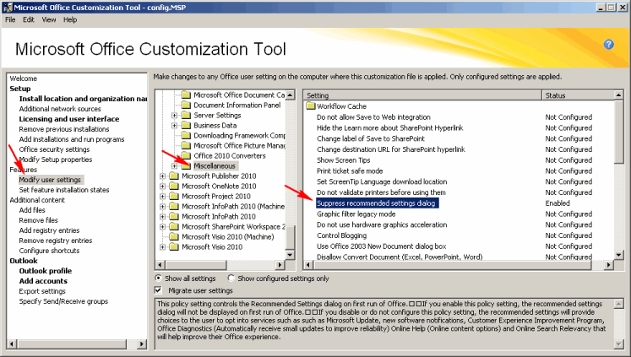Expand the Server Settings tree node
Screen dimensions: 631x357
point(174,116)
